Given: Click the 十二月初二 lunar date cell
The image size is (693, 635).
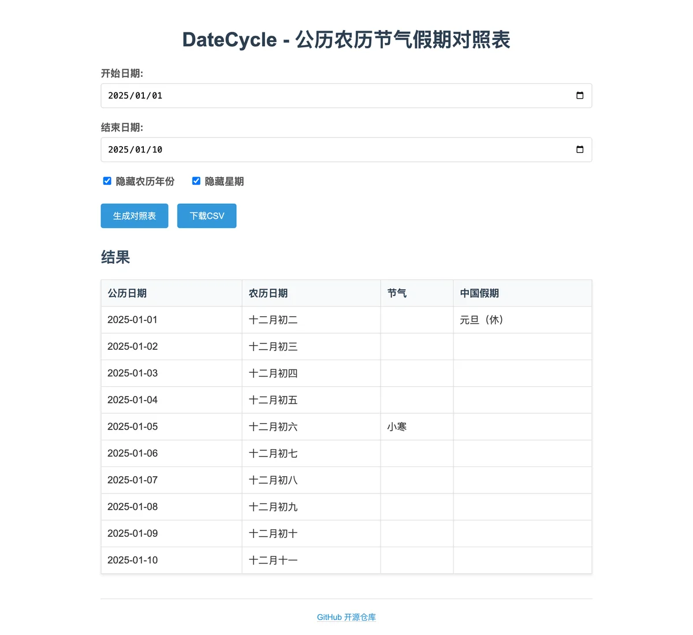Looking at the screenshot, I should (311, 320).
